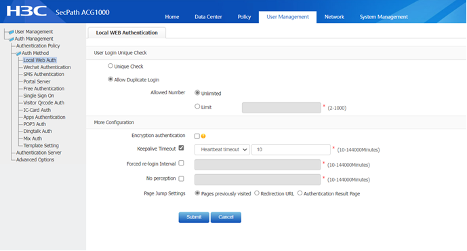
Task: Click the Keepalive timeout minutes input field
Action: pyautogui.click(x=291, y=150)
